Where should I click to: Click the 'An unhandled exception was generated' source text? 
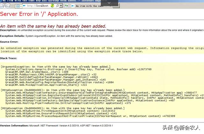click(x=102, y=50)
